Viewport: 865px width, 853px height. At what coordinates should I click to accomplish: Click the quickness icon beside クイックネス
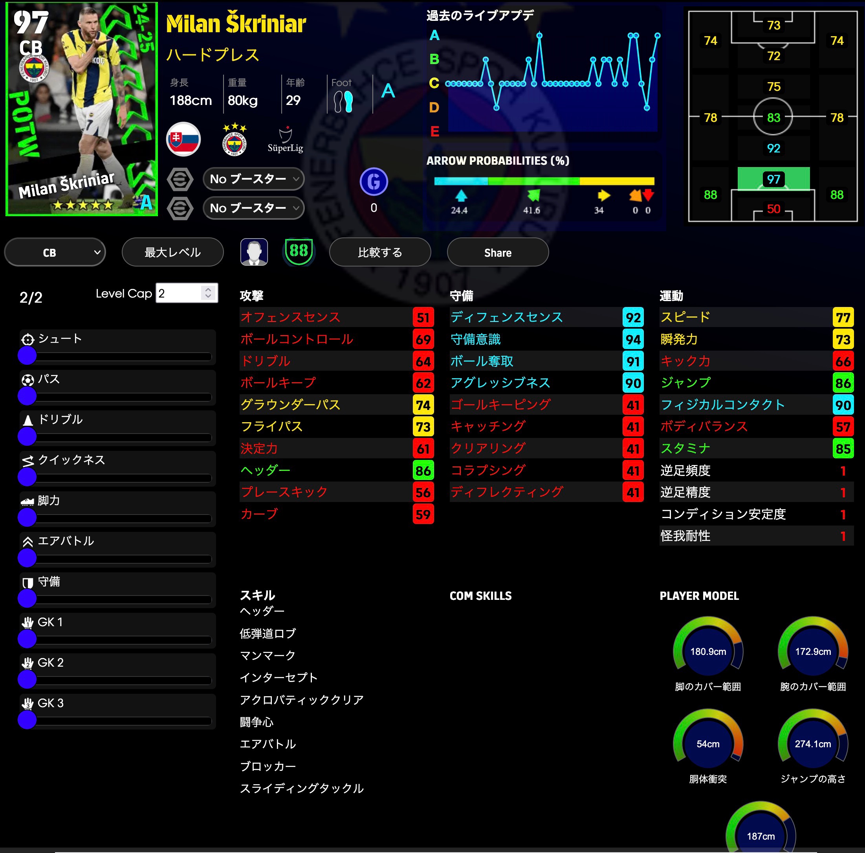28,461
